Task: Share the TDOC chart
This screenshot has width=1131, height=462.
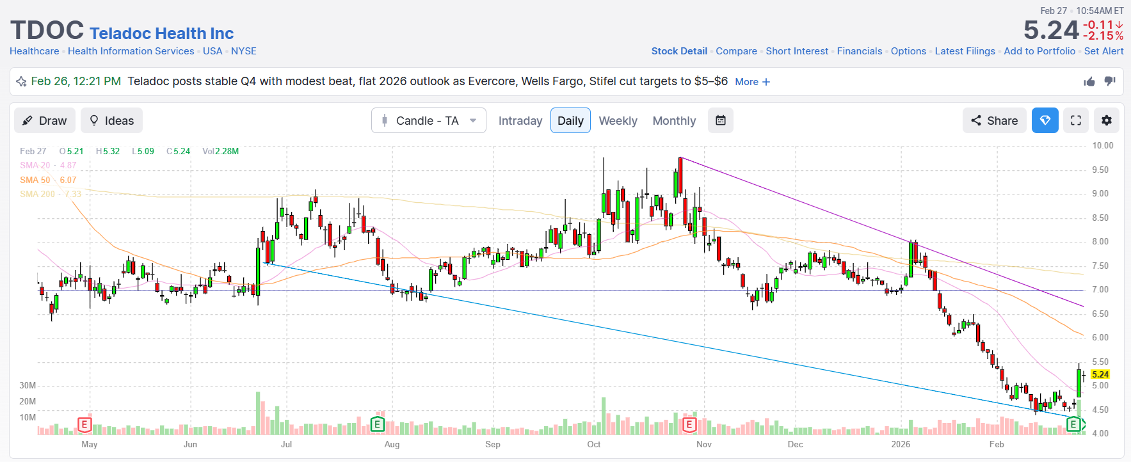Action: (x=995, y=120)
